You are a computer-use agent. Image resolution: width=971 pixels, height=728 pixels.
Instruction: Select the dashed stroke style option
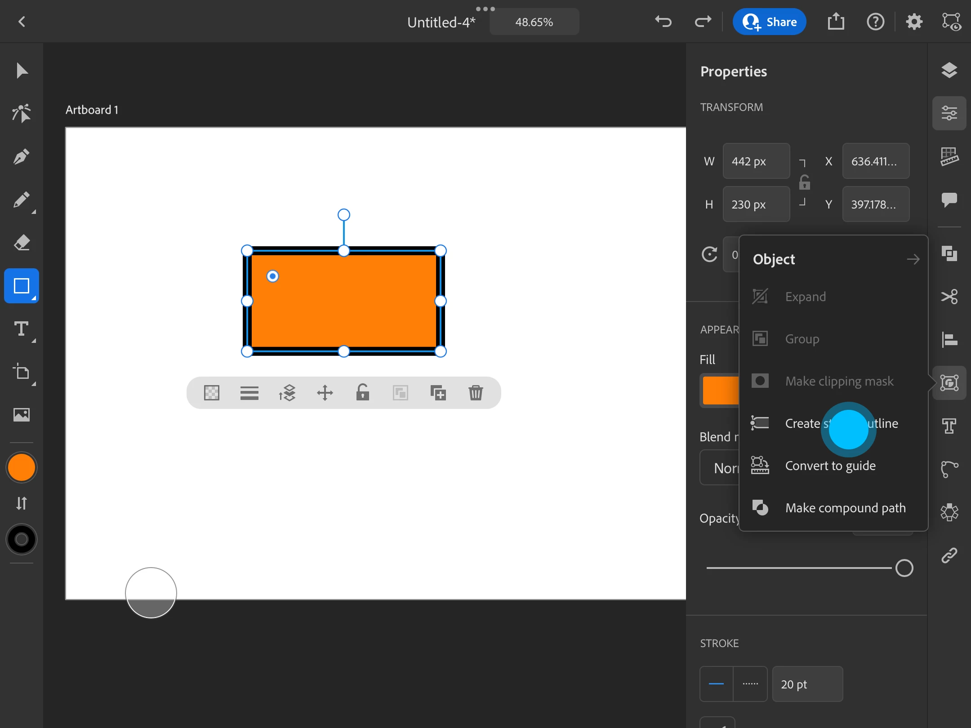(x=750, y=684)
